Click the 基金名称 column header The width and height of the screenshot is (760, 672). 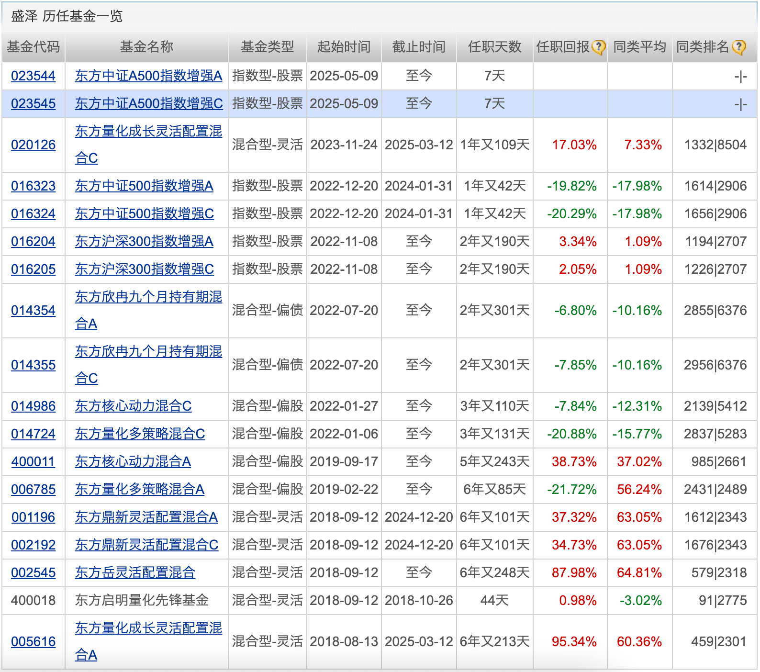pos(146,47)
